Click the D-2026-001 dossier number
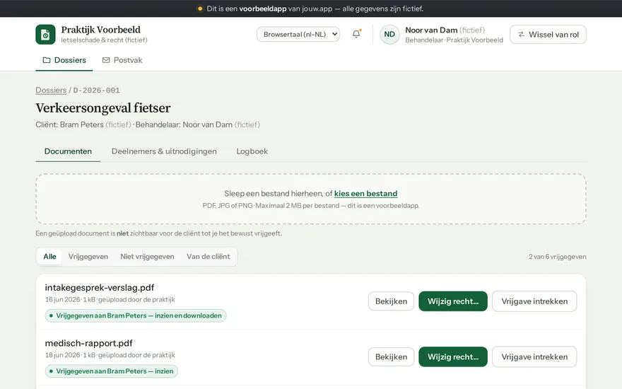Viewport: 622px width, 389px height. click(x=96, y=91)
